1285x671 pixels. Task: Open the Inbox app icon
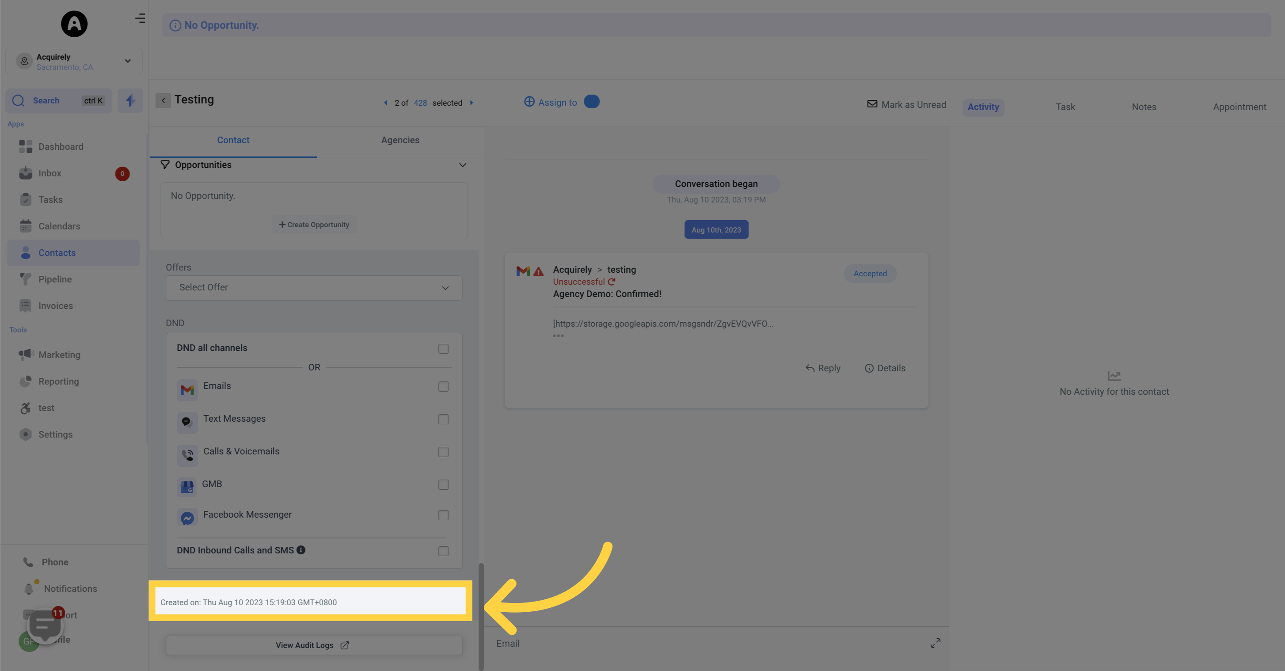tap(26, 173)
